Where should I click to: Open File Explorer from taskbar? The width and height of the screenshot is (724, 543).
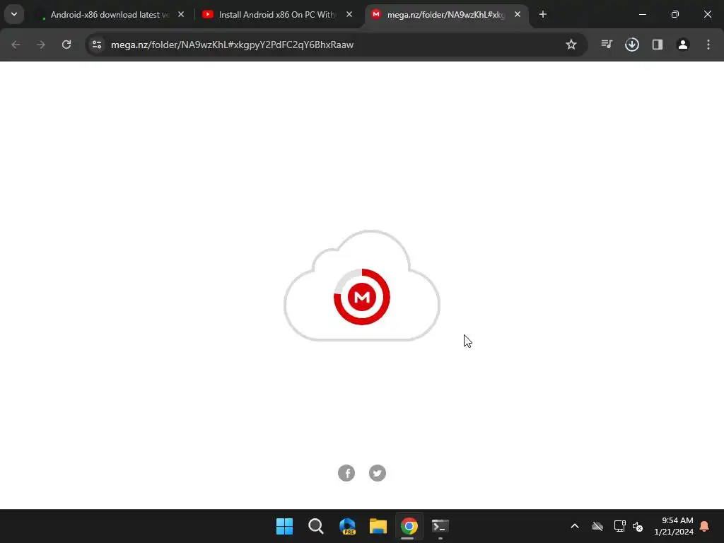(x=378, y=526)
